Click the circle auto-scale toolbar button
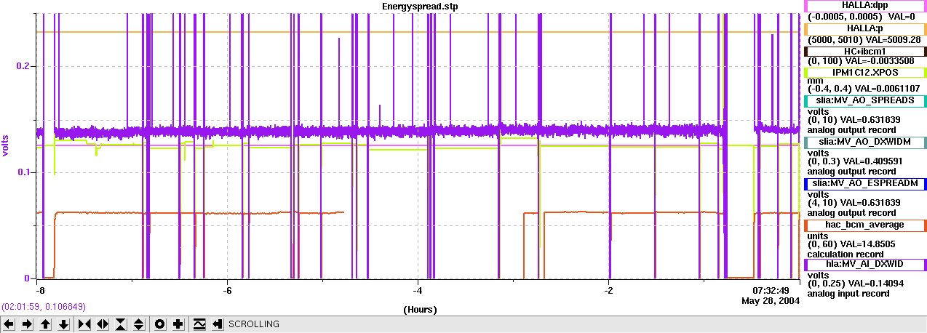927x333 pixels. [160, 324]
